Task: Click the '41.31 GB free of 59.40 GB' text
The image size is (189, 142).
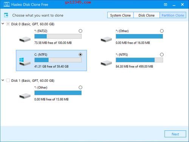Action: (x=51, y=66)
